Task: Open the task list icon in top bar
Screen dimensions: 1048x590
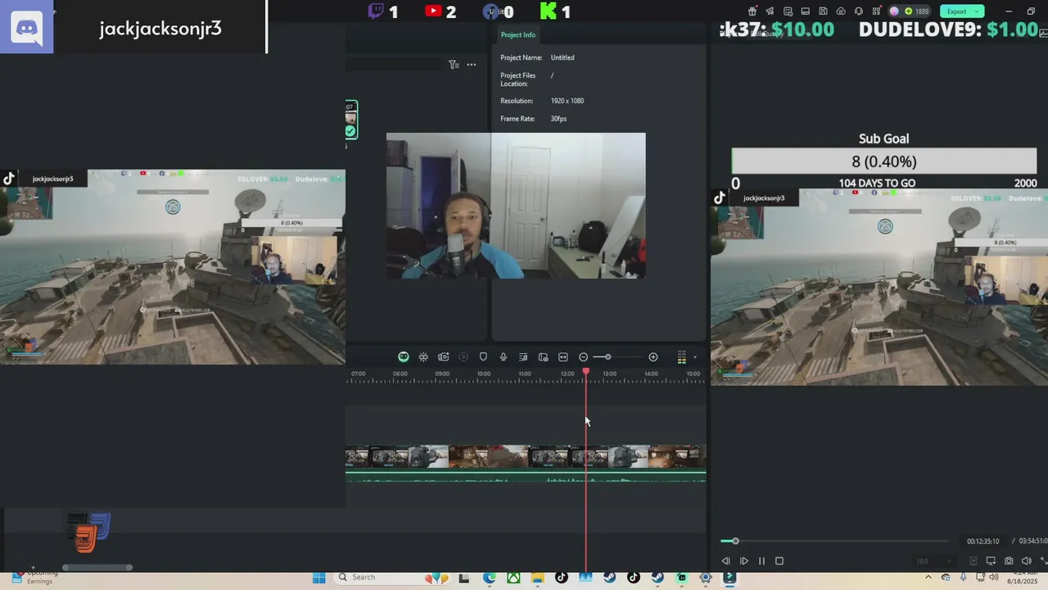Action: coord(788,11)
